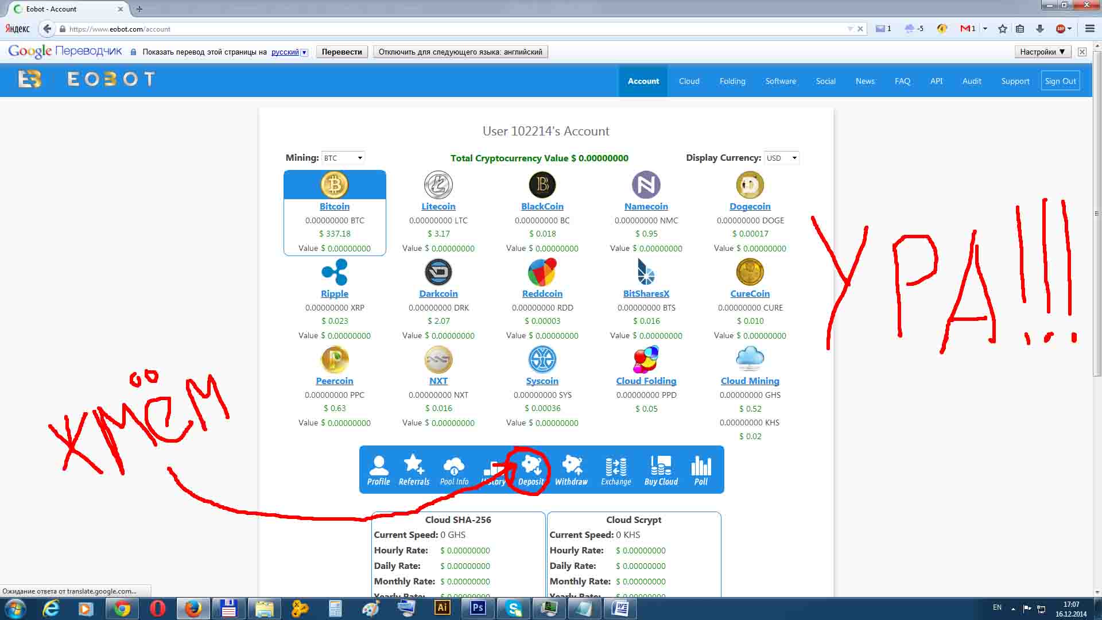Open the downloads arrow in toolbar
This screenshot has width=1102, height=620.
(1039, 29)
